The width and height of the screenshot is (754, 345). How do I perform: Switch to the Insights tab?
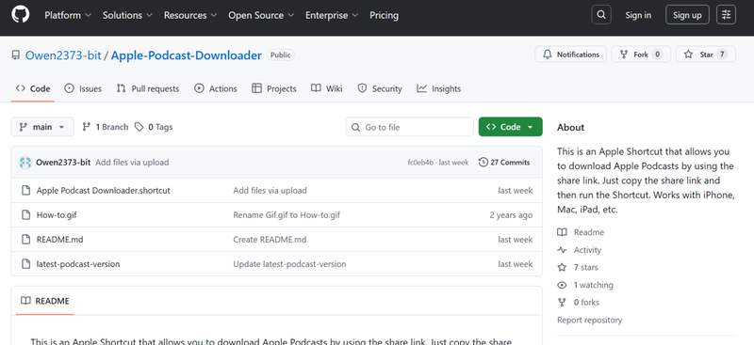click(x=438, y=88)
